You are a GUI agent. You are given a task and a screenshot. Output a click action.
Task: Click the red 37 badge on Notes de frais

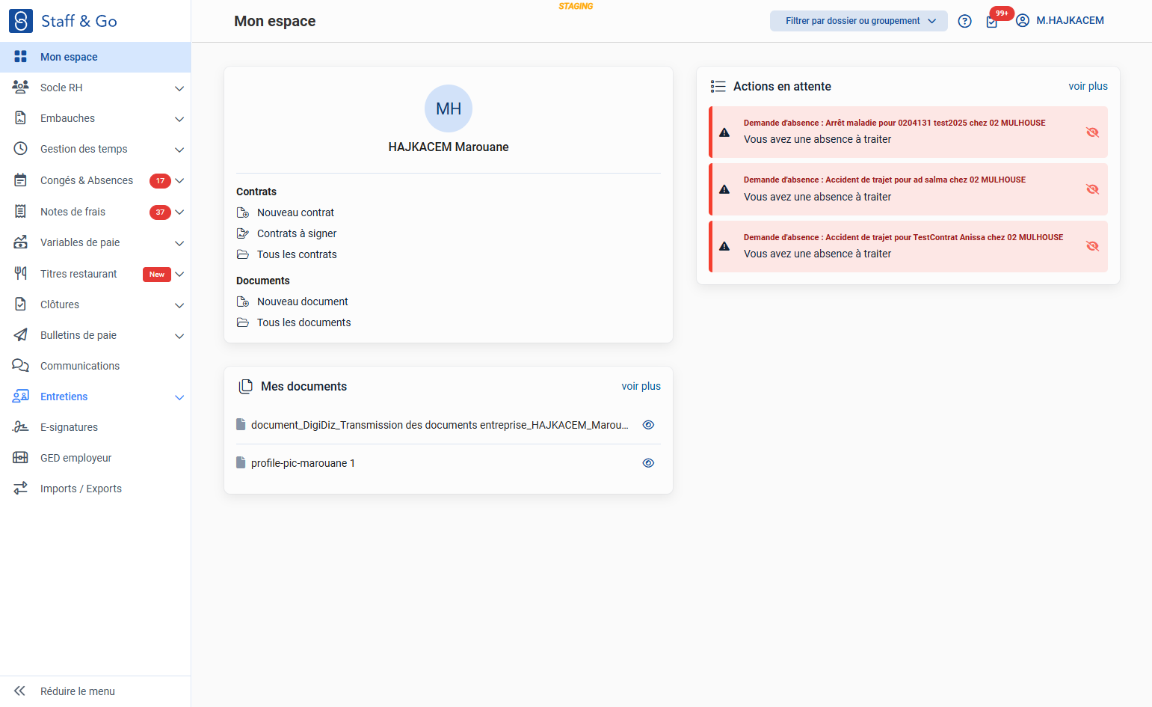click(x=160, y=212)
